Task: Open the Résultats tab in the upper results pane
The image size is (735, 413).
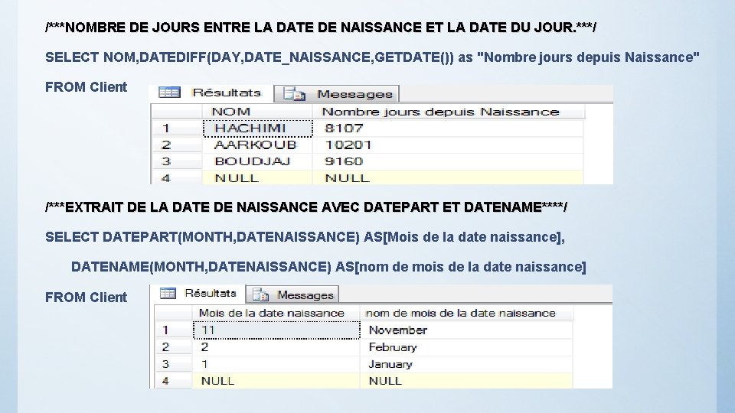Action: point(211,93)
